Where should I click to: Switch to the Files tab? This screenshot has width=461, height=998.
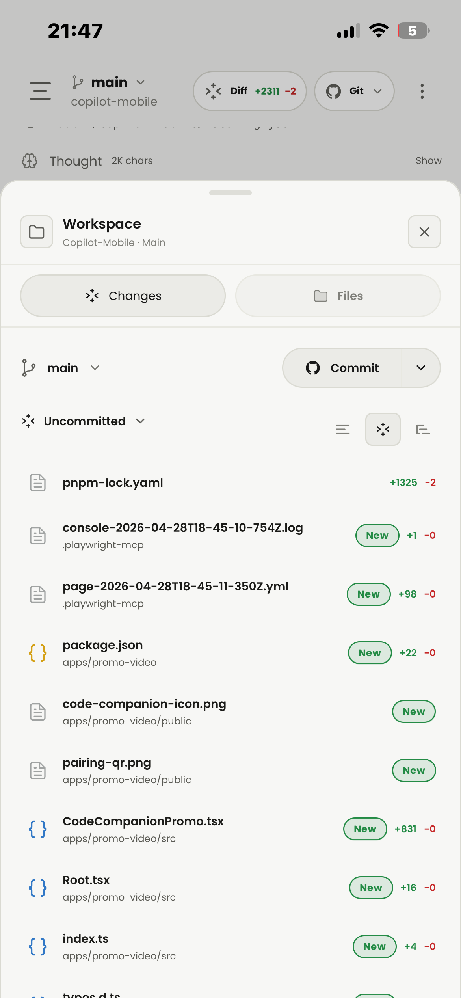pos(338,296)
